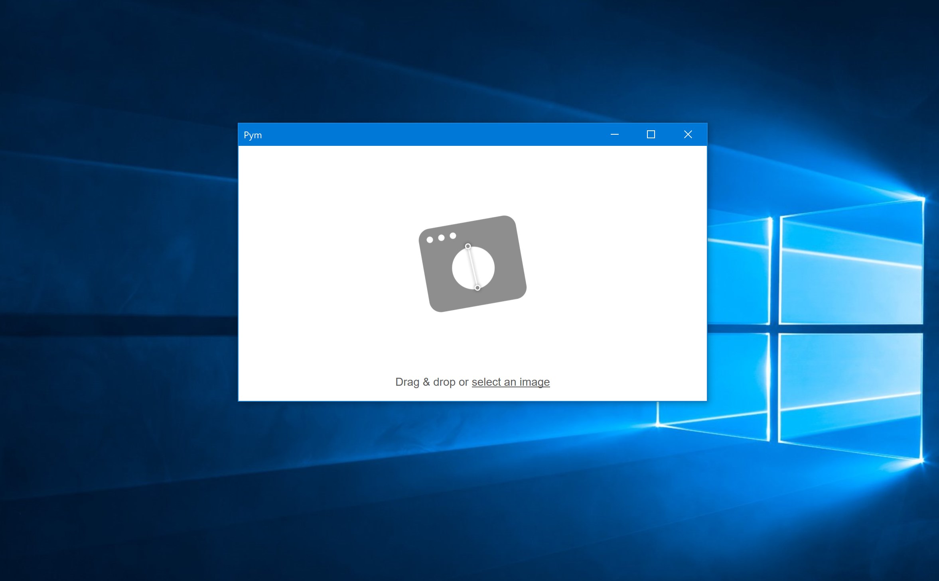This screenshot has height=581, width=939.
Task: Click the middle white dot on the logo
Action: 441,238
